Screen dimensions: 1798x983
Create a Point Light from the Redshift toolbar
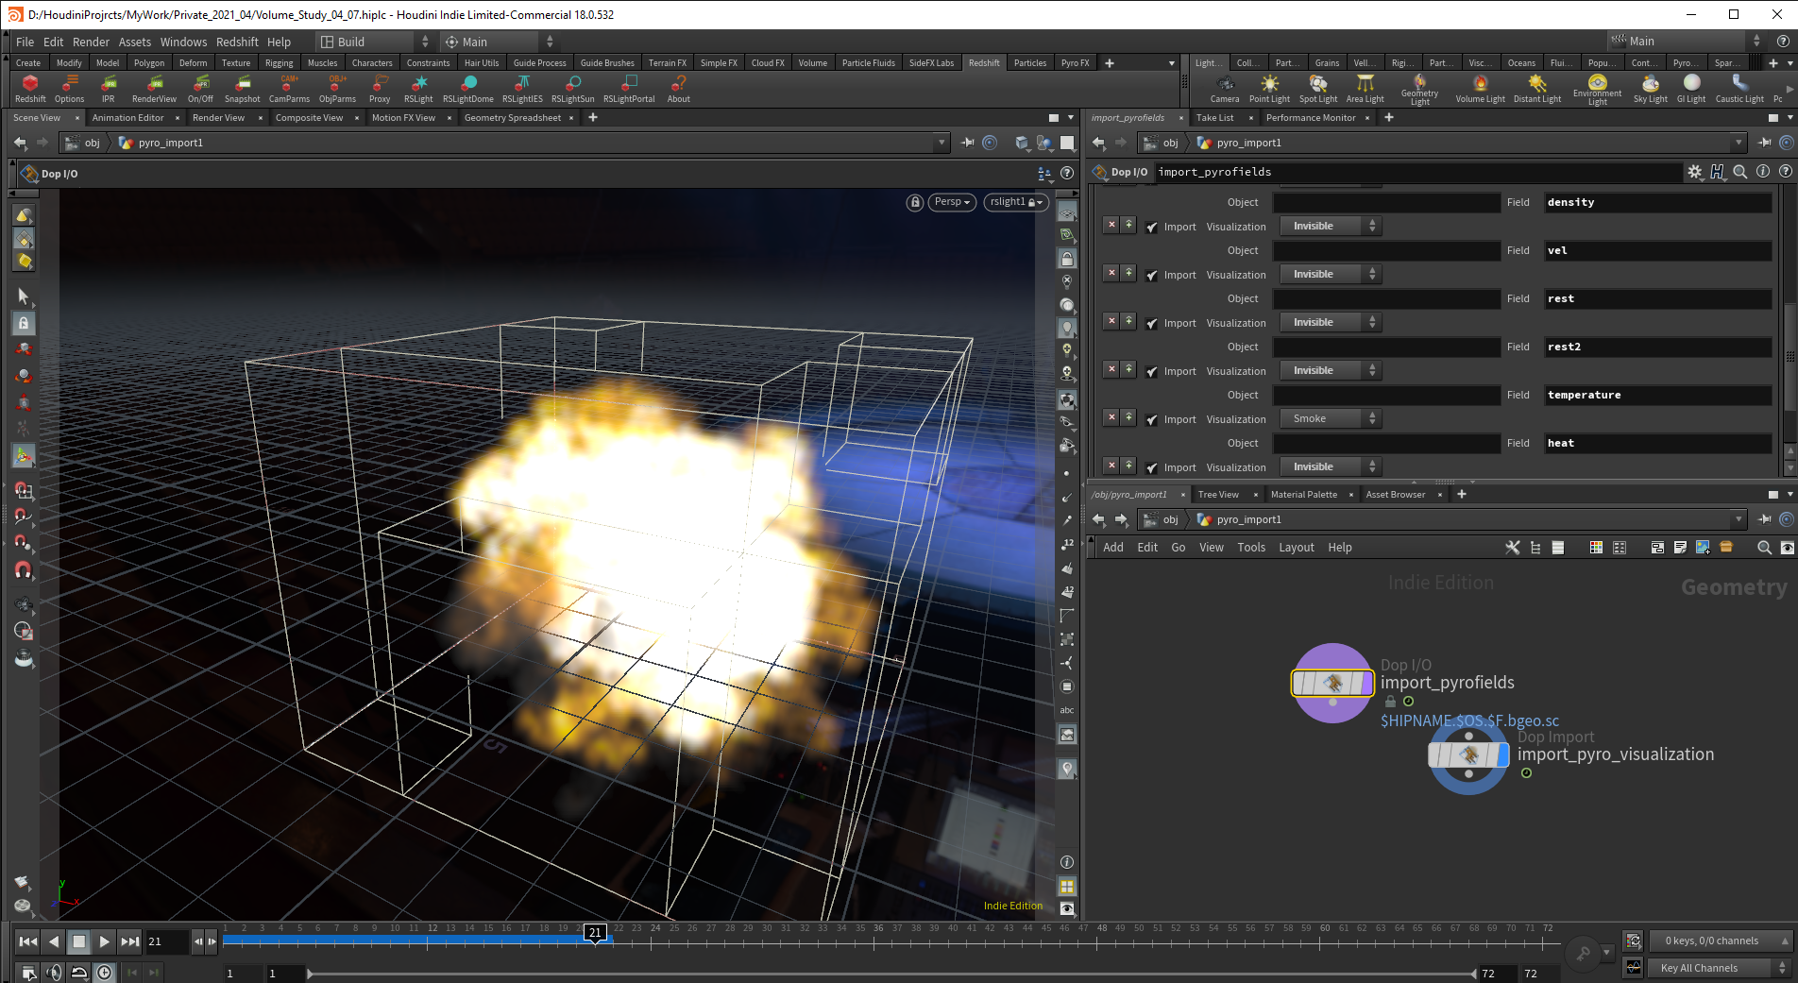(1269, 90)
